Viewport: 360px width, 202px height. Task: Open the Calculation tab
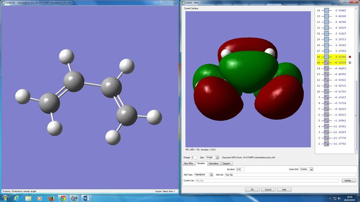(213, 163)
